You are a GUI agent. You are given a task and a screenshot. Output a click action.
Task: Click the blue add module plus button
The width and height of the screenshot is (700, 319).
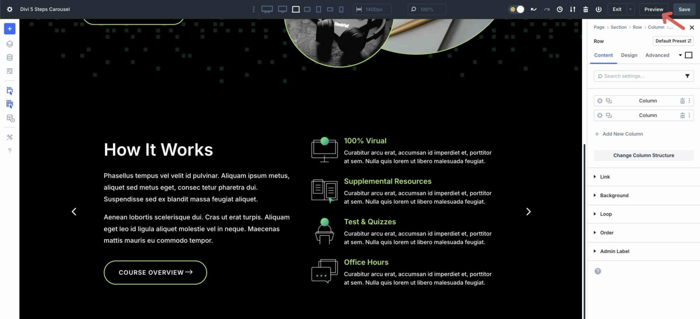(x=9, y=29)
